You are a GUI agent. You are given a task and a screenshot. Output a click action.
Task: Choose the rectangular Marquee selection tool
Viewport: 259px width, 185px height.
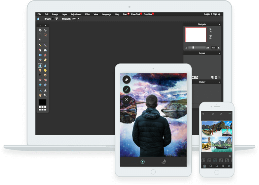pyautogui.click(x=40, y=35)
